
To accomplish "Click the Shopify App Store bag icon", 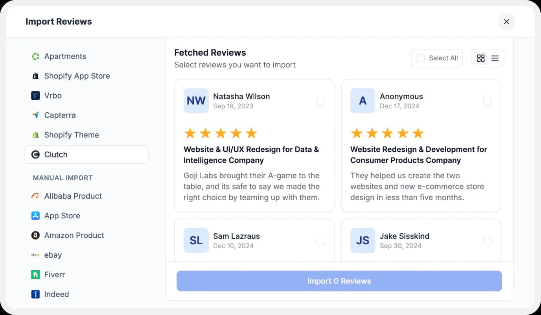I will point(35,76).
